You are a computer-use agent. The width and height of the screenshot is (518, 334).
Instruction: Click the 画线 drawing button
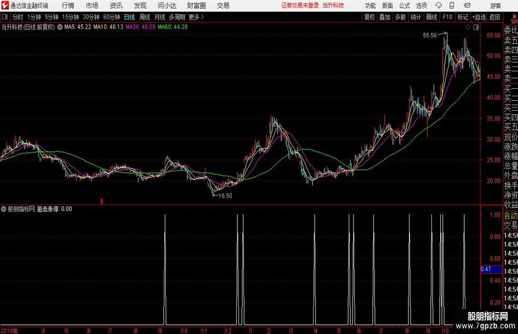click(x=431, y=17)
